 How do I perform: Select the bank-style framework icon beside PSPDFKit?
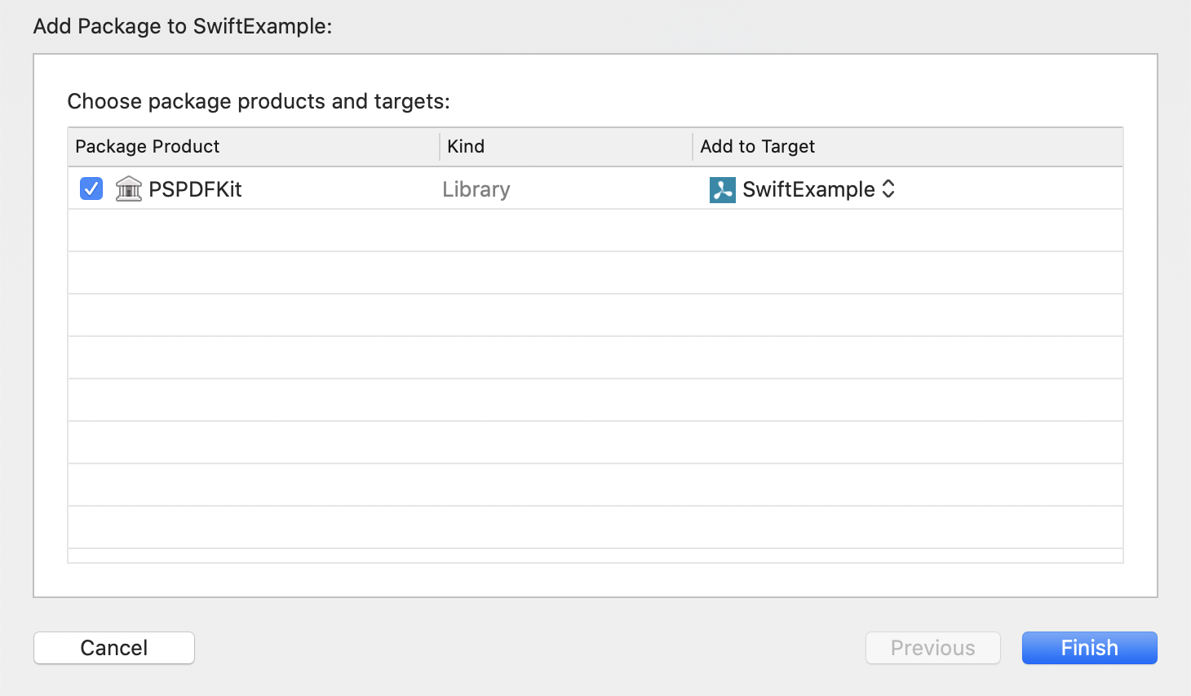click(128, 188)
